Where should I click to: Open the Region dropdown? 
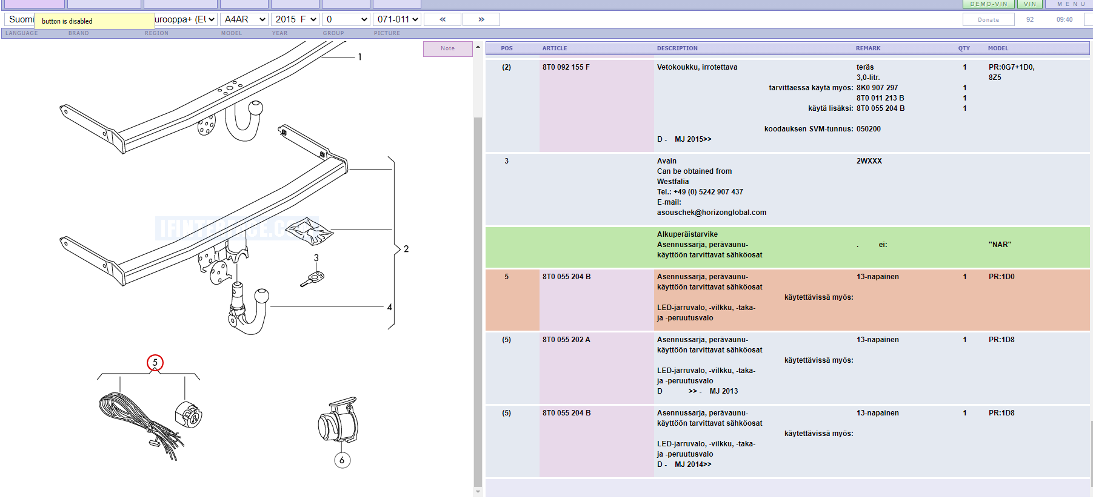pyautogui.click(x=185, y=19)
